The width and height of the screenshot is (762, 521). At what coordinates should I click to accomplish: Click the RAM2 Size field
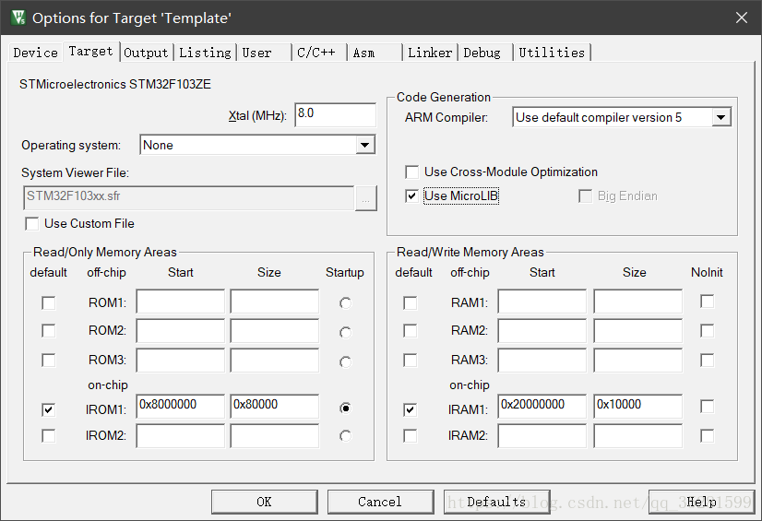638,331
